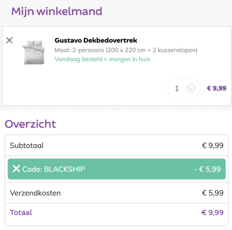Click the Totaal amount € 9,99
This screenshot has width=232, height=230.
[x=212, y=212]
